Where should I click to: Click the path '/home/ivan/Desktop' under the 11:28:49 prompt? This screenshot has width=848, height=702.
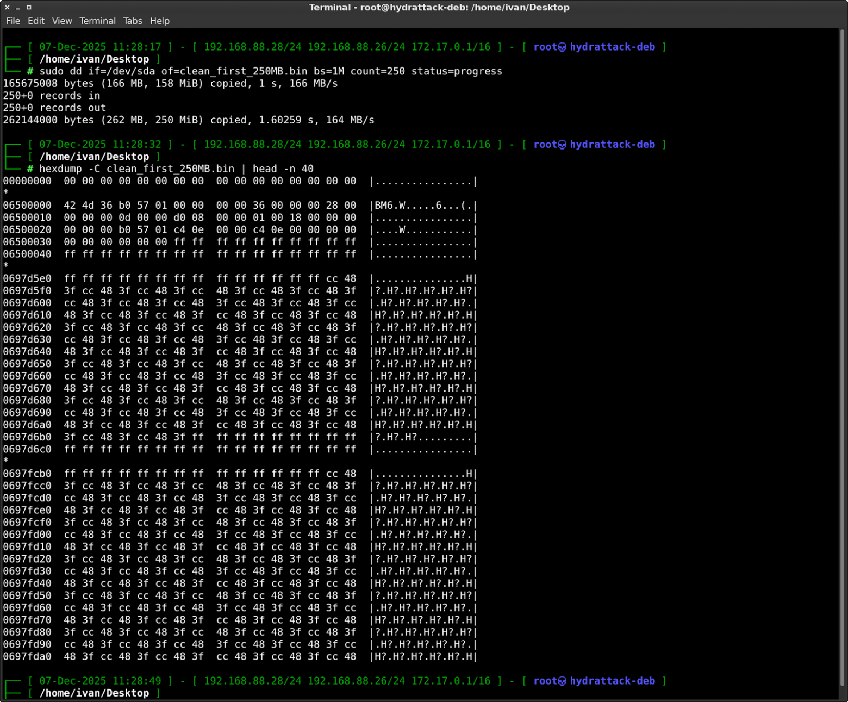coord(94,693)
